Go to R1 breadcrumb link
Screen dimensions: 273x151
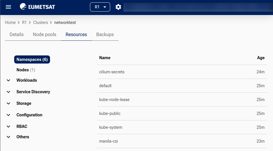coord(24,23)
